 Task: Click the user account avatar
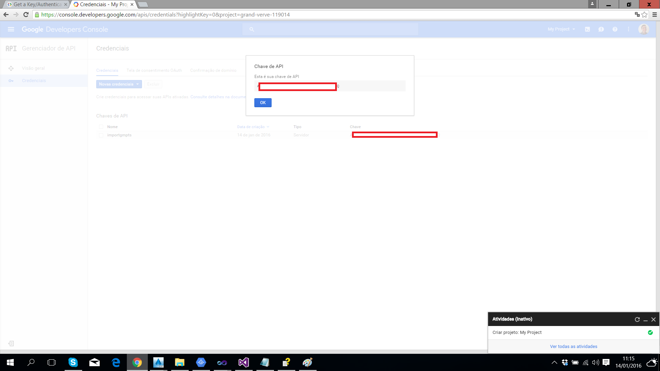tap(643, 29)
